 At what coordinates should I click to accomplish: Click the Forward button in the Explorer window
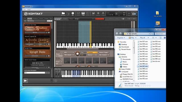coord(121,34)
